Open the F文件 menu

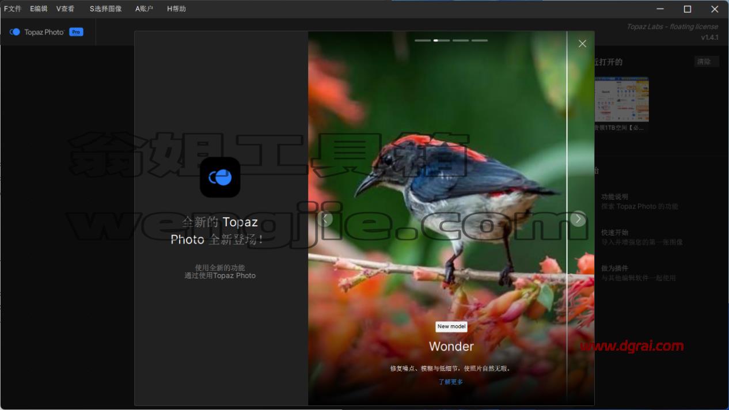click(13, 9)
